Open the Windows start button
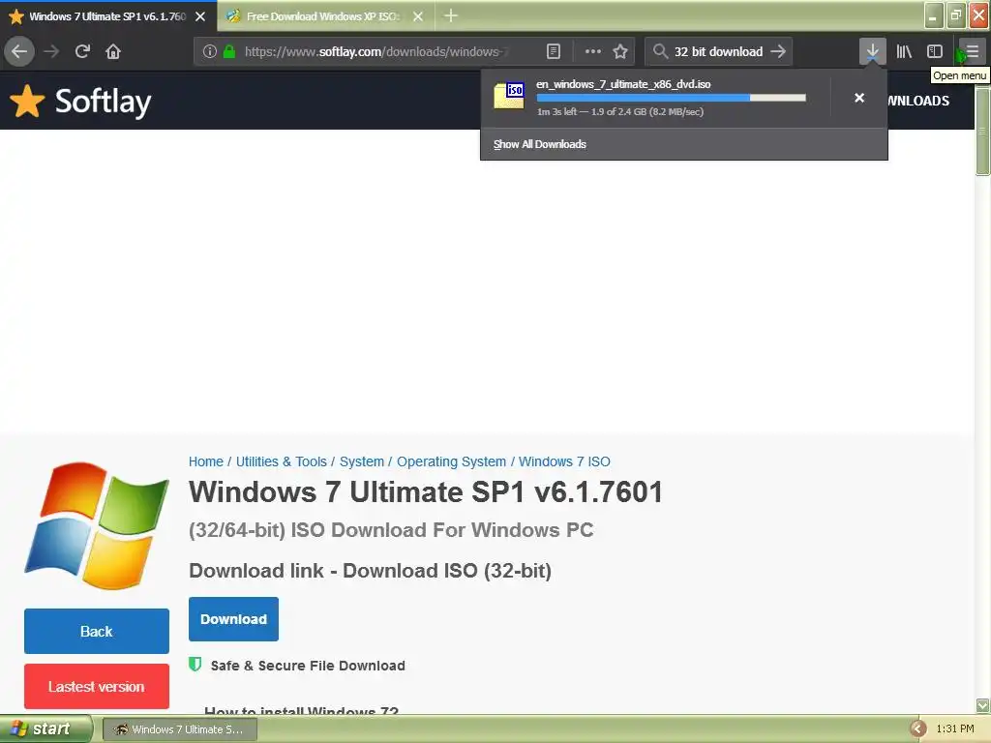991x743 pixels. (45, 729)
